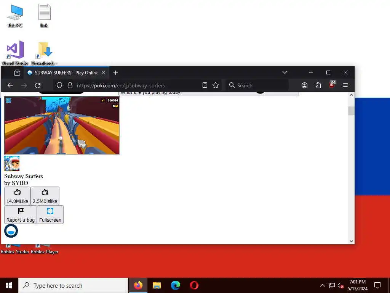Enter game Fullscreen mode
The image size is (390, 293).
pyautogui.click(x=50, y=214)
